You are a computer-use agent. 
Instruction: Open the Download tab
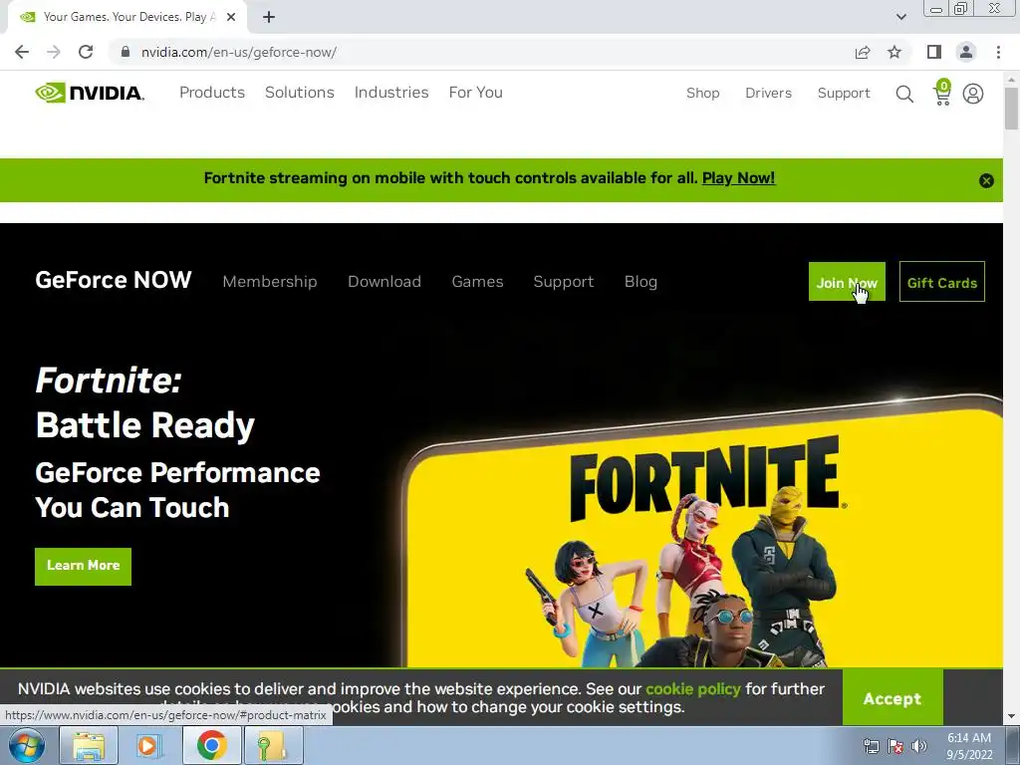point(384,282)
